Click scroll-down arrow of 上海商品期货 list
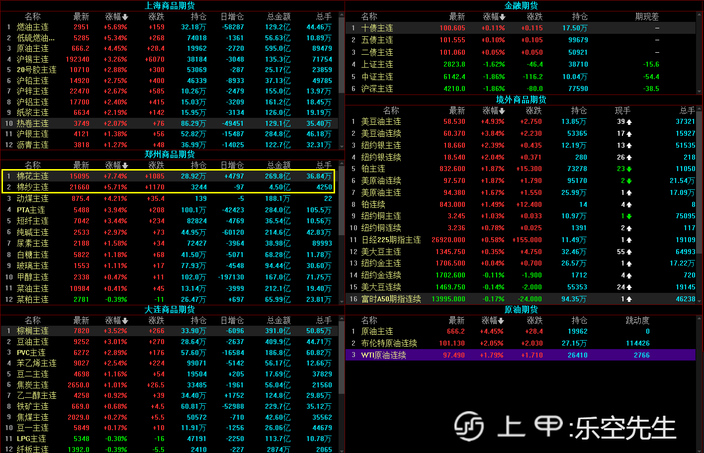This screenshot has width=704, height=453. coord(342,146)
